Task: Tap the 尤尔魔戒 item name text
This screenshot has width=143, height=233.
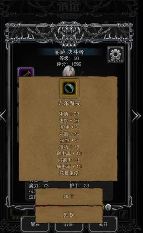Action: point(69,103)
